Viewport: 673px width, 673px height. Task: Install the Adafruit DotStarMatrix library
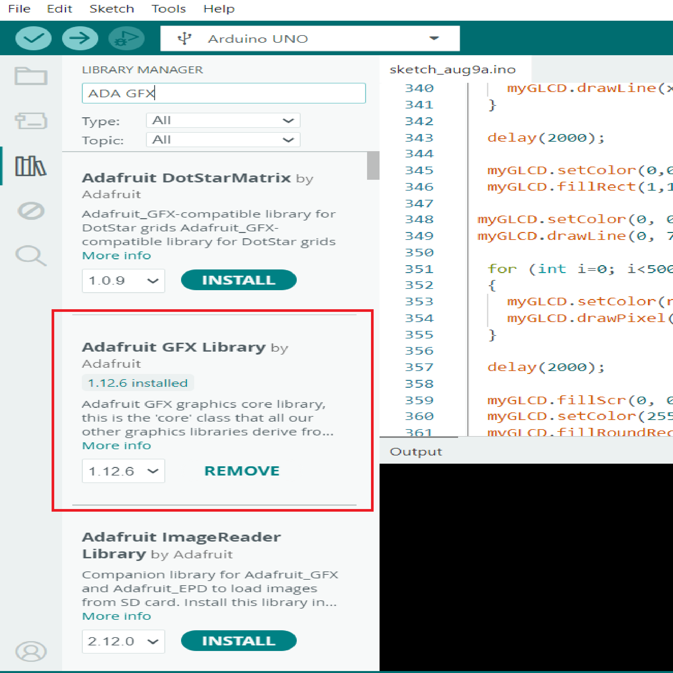(x=239, y=280)
